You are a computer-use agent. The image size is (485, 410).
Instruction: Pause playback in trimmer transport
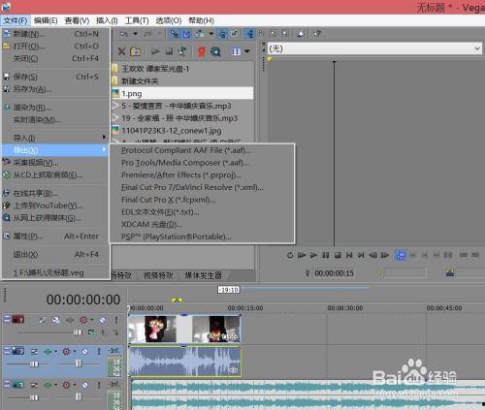[x=326, y=255]
